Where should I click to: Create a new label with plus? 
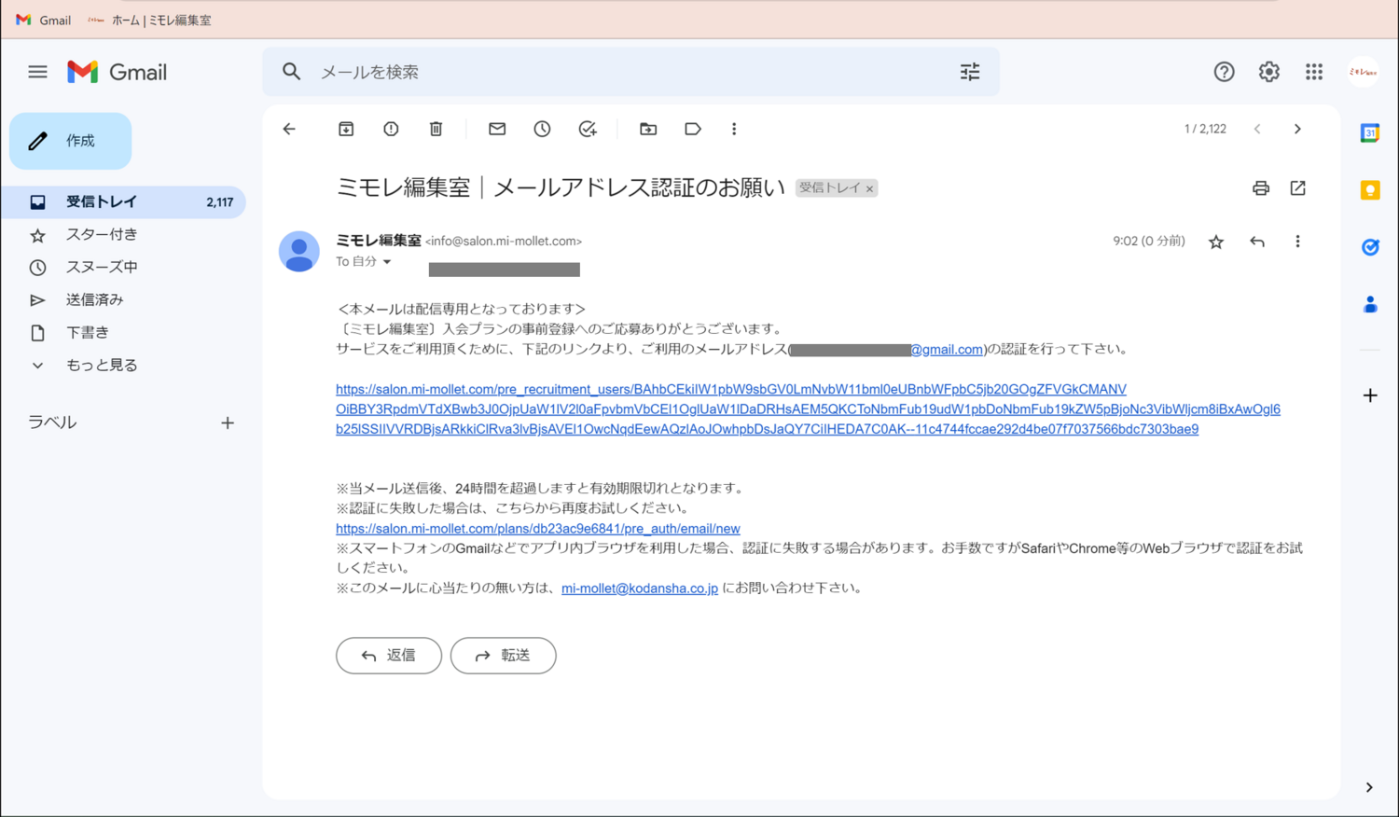[x=228, y=422]
